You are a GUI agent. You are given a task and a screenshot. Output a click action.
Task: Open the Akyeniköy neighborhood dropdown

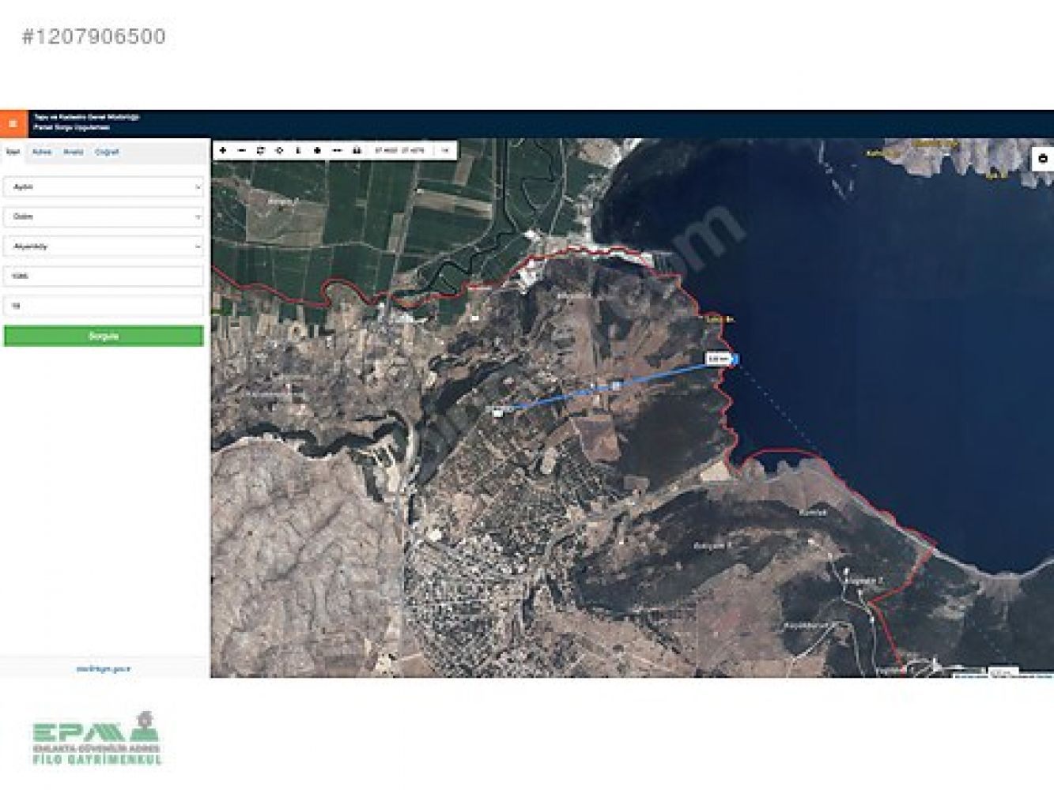(104, 246)
